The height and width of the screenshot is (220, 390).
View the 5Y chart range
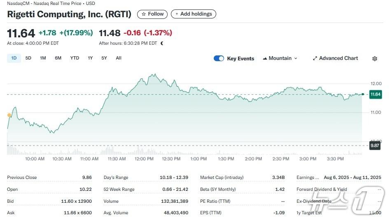104,58
